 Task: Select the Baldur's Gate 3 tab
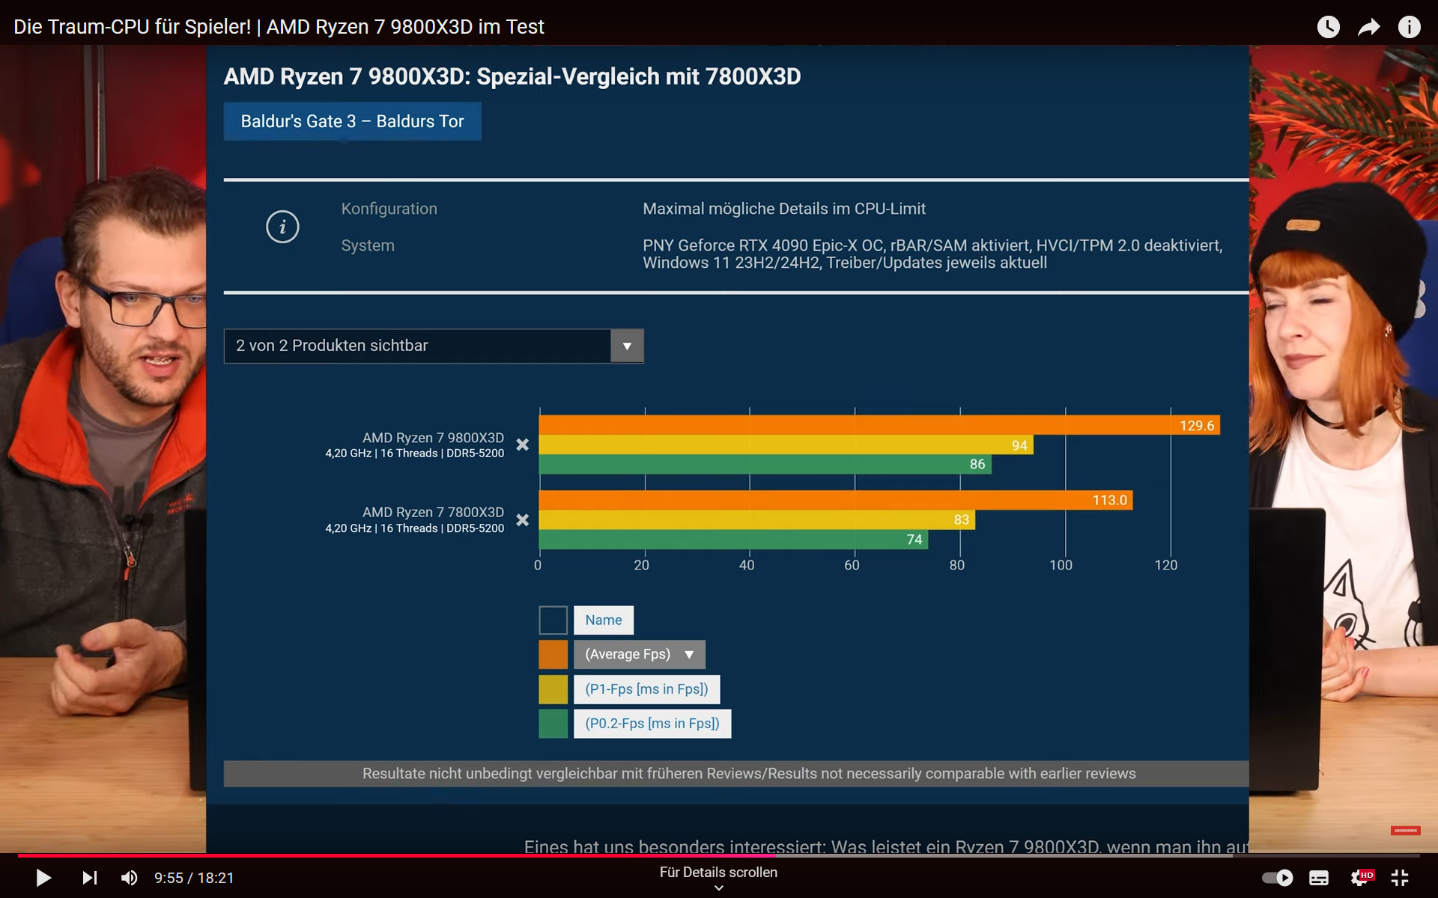pyautogui.click(x=352, y=121)
